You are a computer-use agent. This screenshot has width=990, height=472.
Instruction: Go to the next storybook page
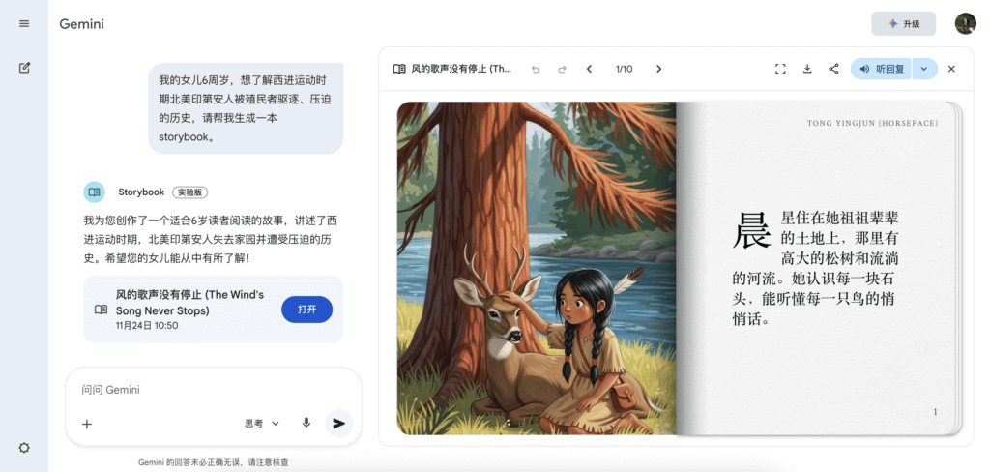(658, 69)
